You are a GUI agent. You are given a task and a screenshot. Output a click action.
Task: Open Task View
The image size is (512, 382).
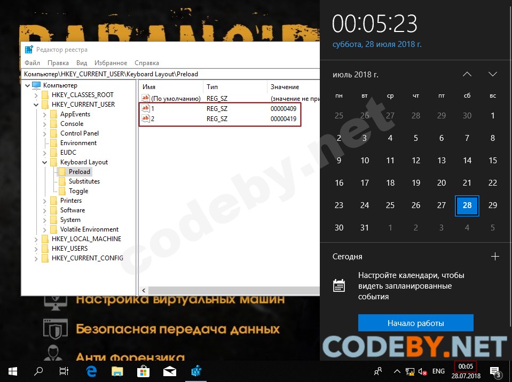coord(64,371)
